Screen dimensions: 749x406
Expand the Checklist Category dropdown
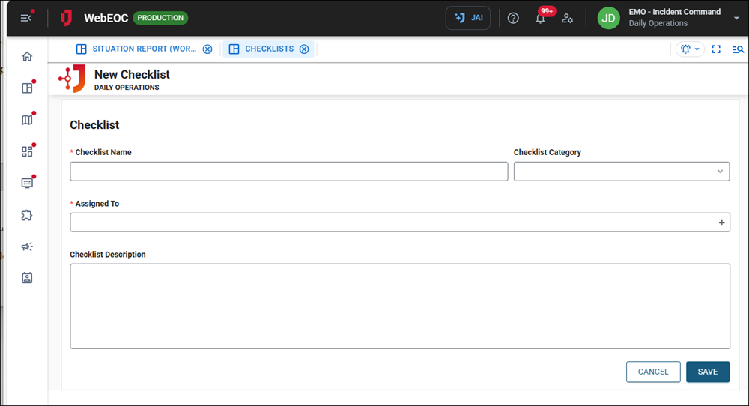coord(720,172)
